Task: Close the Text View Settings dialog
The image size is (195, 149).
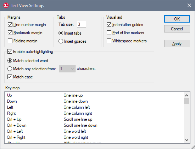Action: tap(189, 5)
